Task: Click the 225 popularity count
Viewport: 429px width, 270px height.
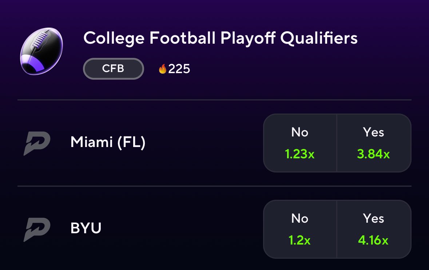Action: tap(179, 69)
